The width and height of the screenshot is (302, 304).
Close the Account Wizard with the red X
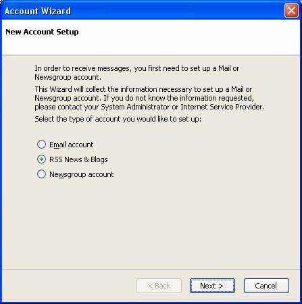(x=291, y=11)
